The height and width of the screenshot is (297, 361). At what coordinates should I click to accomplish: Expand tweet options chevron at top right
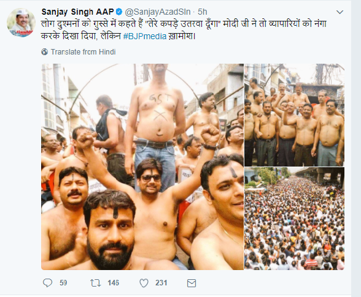(x=340, y=12)
